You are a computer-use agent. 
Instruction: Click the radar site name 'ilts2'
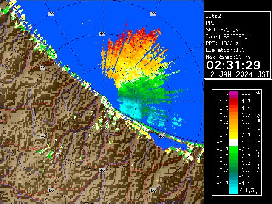213,16
